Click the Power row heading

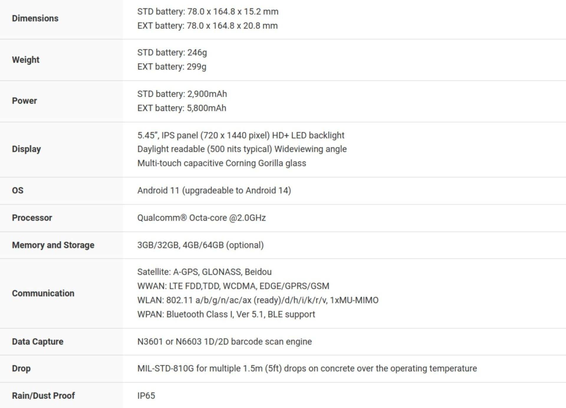point(24,101)
